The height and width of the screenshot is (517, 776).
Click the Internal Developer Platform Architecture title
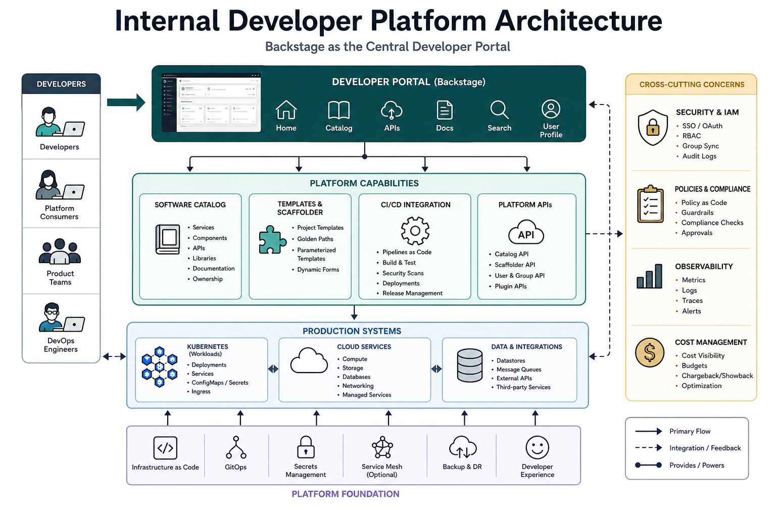[x=388, y=21]
